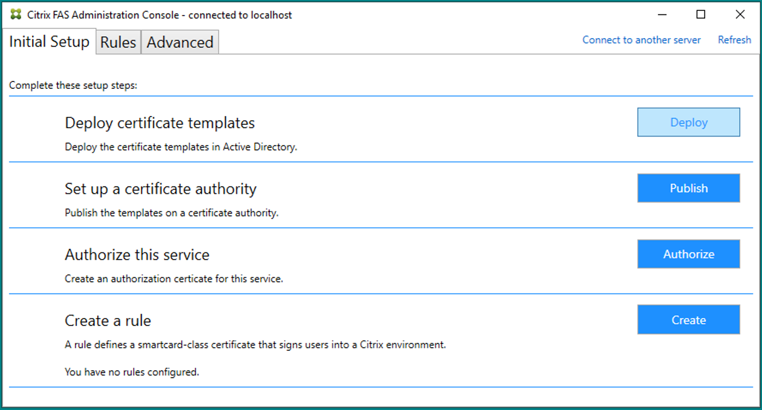Click the Citrix FAS icon in title bar
Viewport: 762px width, 410px height.
(x=16, y=14)
